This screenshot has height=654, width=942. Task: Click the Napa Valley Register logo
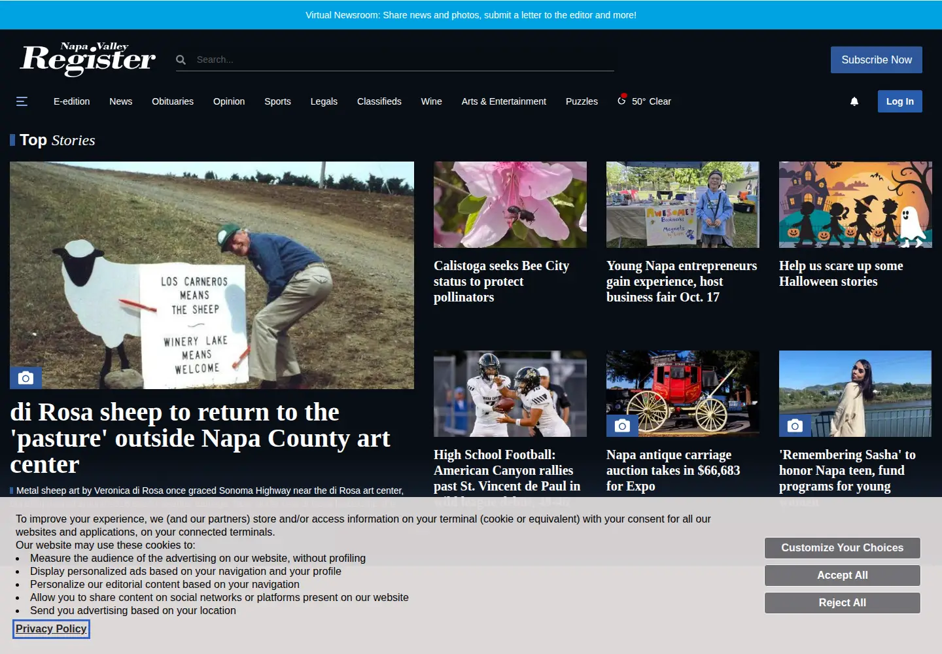[88, 59]
